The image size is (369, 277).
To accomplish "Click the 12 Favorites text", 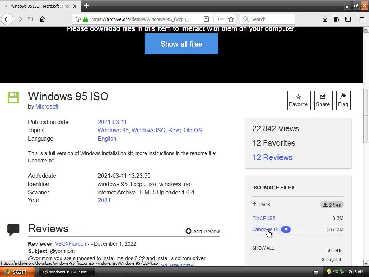I will pos(274,143).
